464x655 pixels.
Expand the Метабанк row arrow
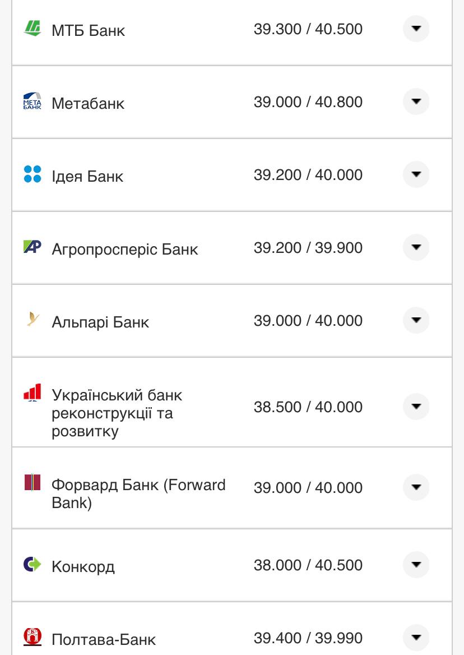[x=416, y=102]
